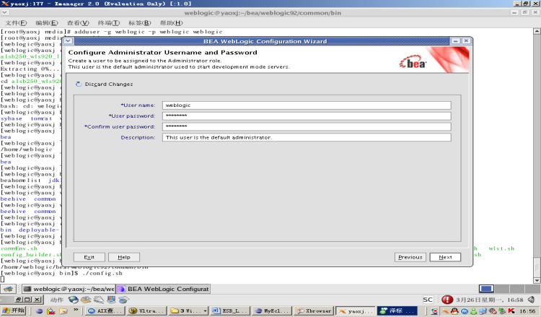
Task: Focus the User password field
Action: point(307,116)
